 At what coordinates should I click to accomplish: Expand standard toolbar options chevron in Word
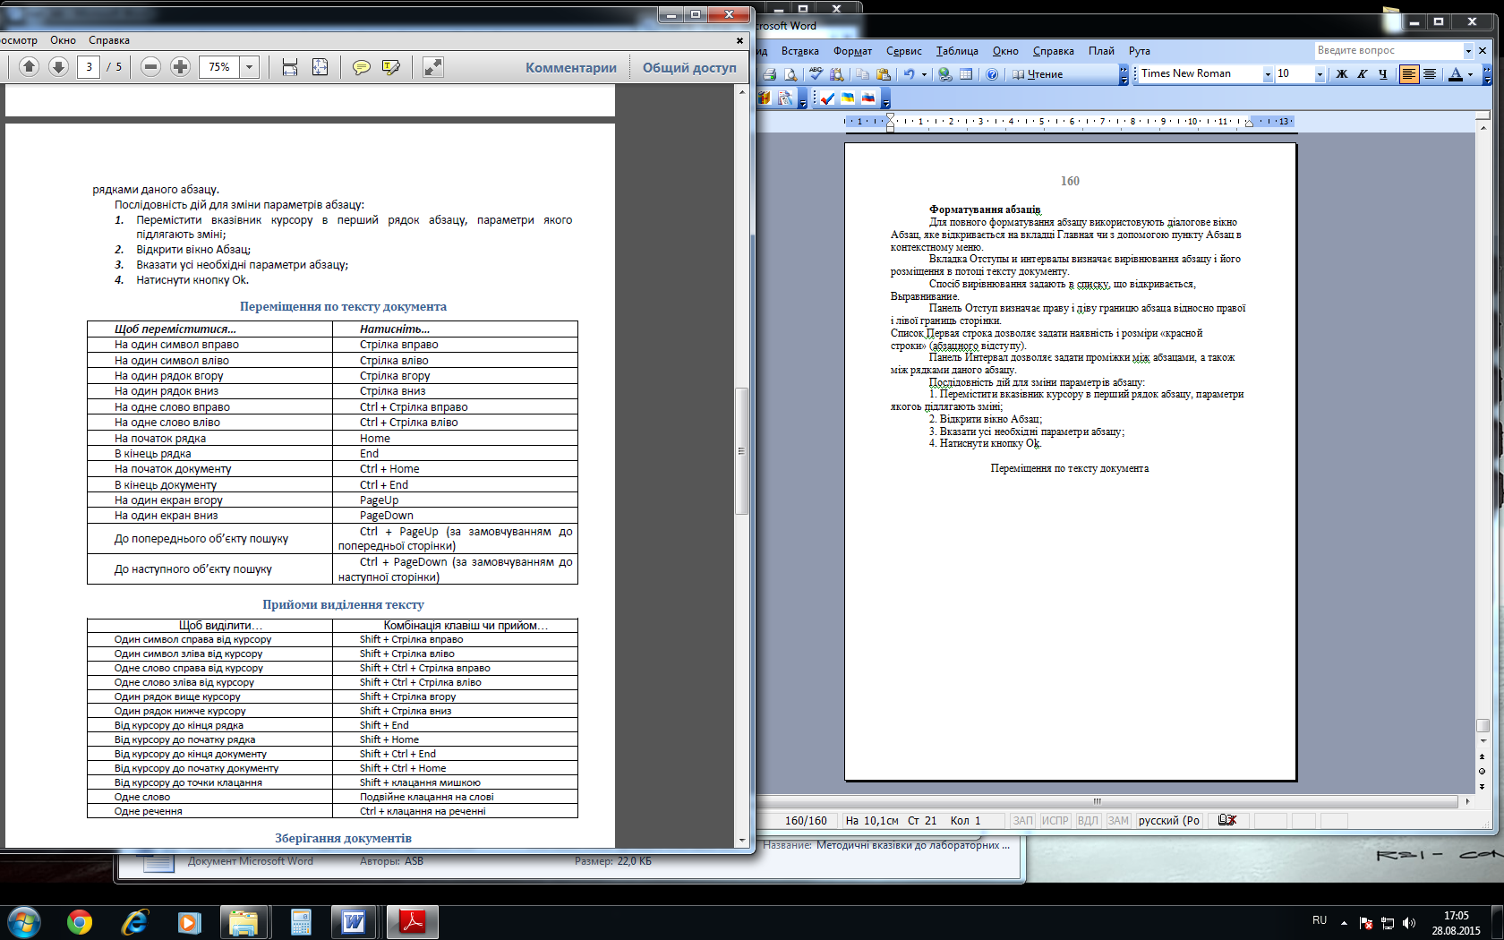pyautogui.click(x=1124, y=75)
